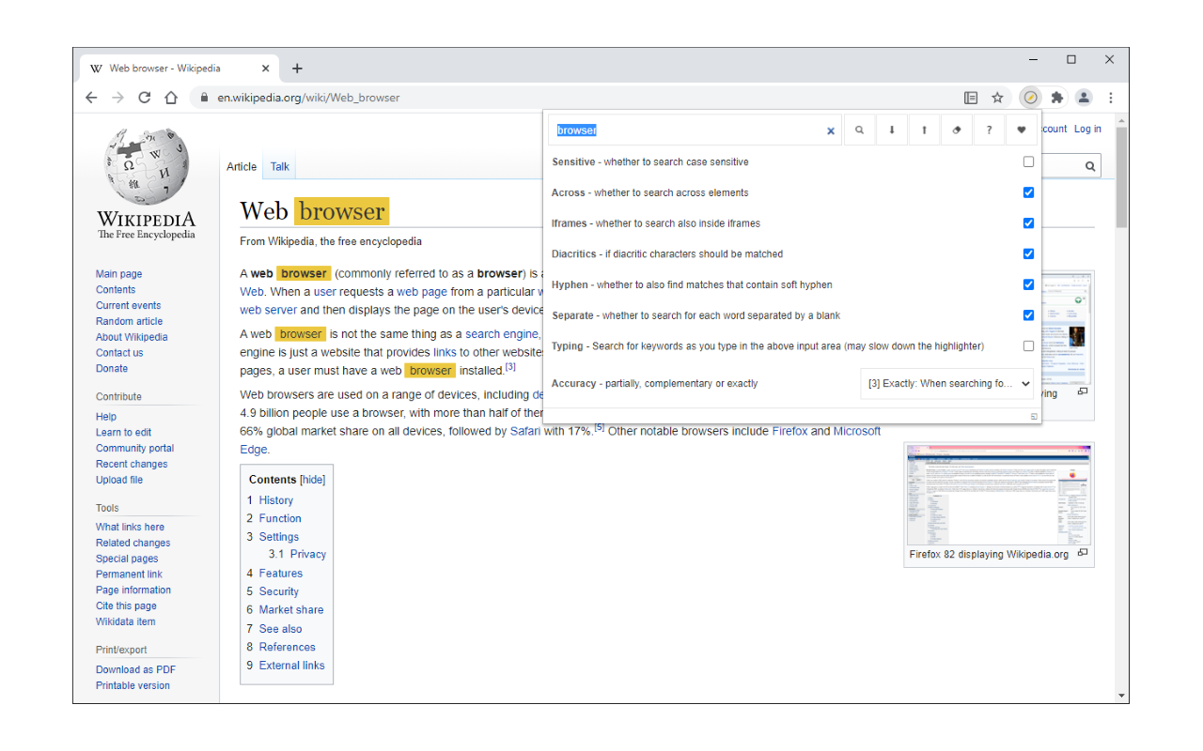The image size is (1203, 751).
Task: Jump to next match with the down arrow icon
Action: tap(891, 130)
